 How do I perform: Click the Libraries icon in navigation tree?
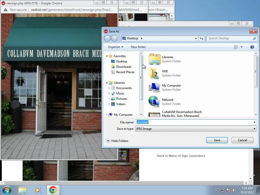pos(110,83)
